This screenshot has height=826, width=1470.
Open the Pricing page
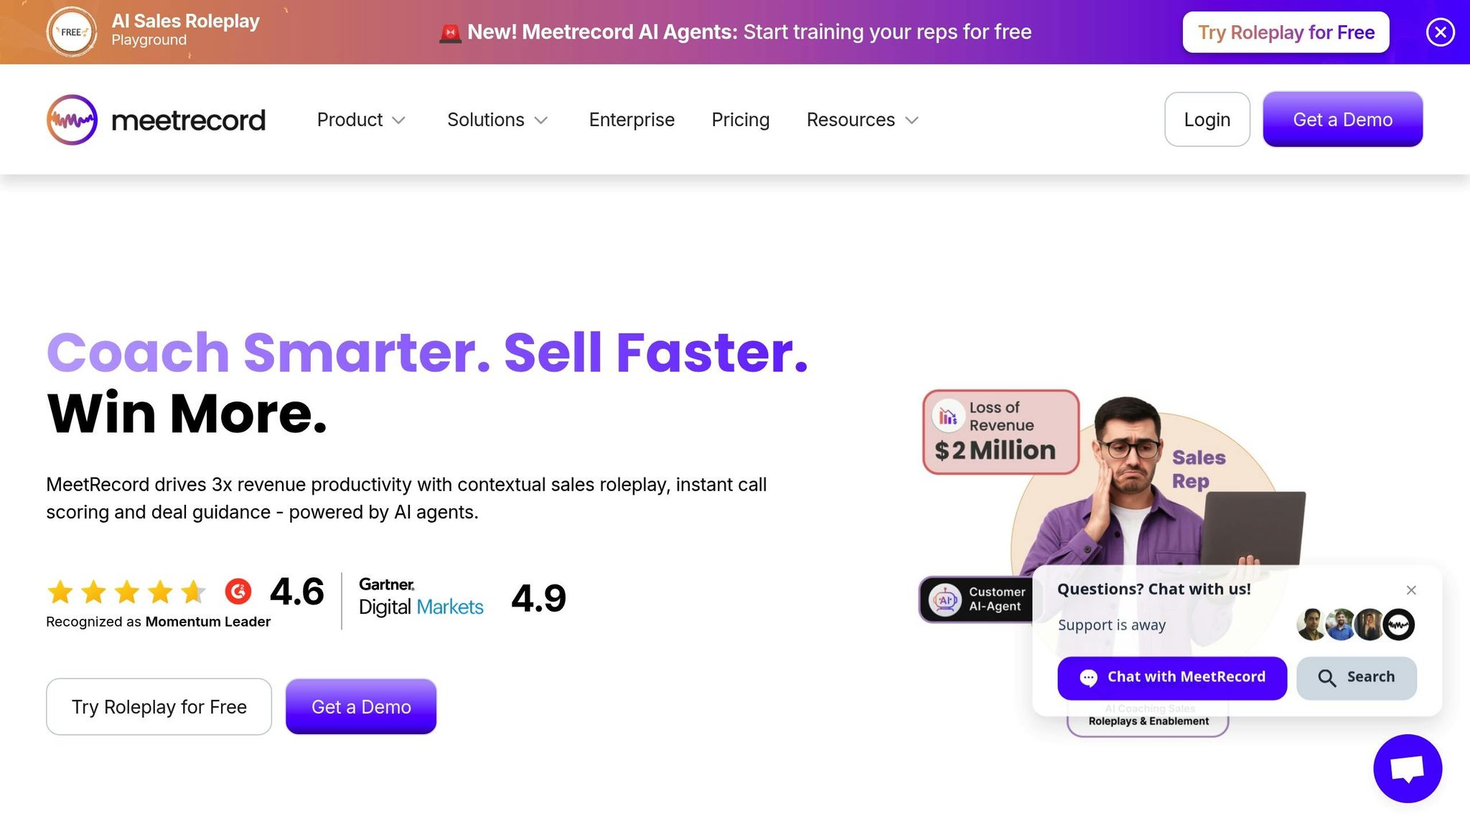pos(740,120)
